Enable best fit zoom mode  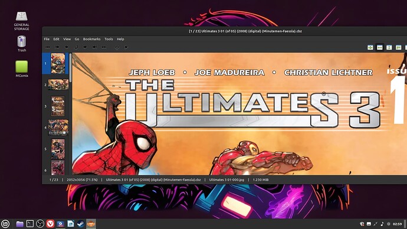pyautogui.click(x=370, y=47)
